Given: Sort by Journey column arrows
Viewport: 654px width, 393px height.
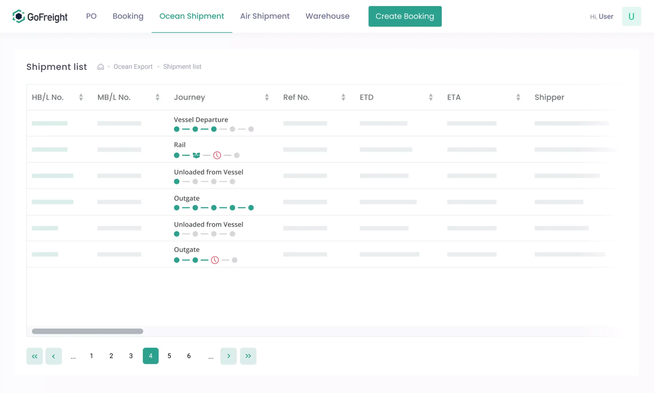Looking at the screenshot, I should (267, 97).
